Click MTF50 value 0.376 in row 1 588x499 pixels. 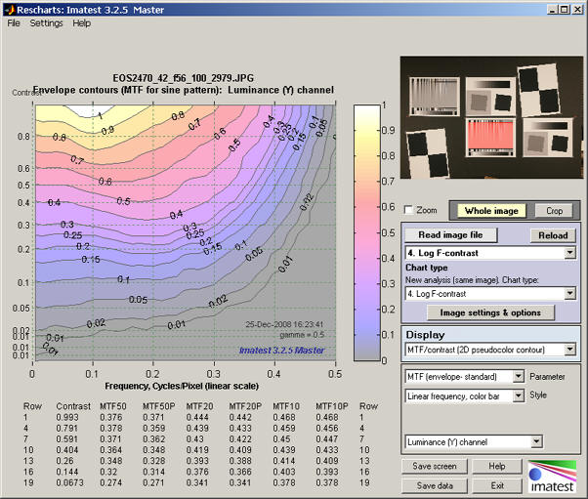point(111,417)
